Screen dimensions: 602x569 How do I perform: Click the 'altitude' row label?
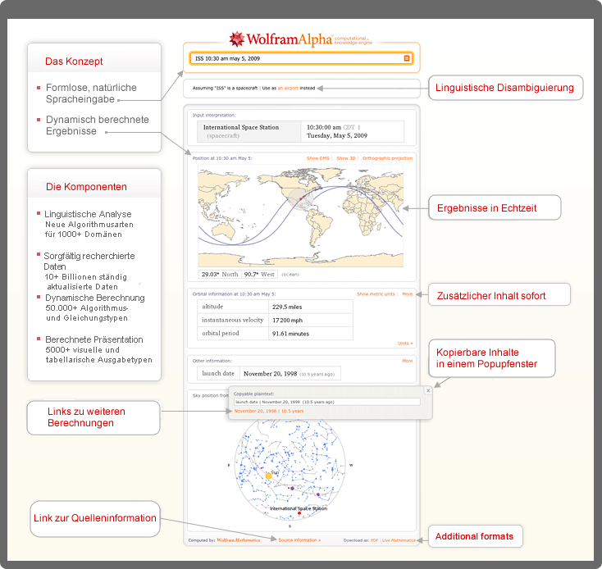pos(212,307)
